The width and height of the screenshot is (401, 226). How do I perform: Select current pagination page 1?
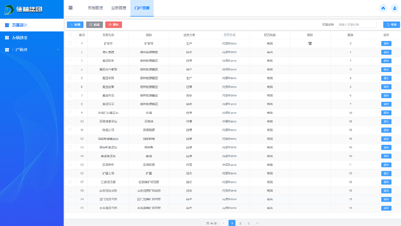[x=232, y=223]
